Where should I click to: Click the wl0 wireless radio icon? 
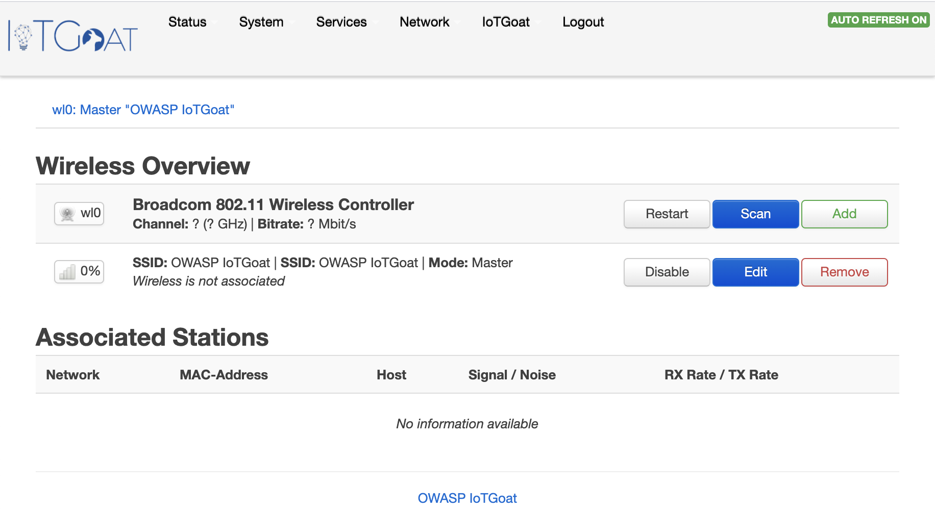[79, 213]
